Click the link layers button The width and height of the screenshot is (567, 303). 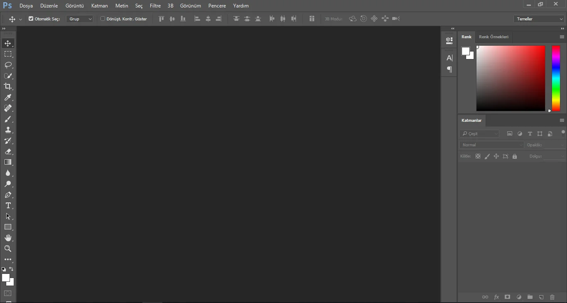[485, 297]
